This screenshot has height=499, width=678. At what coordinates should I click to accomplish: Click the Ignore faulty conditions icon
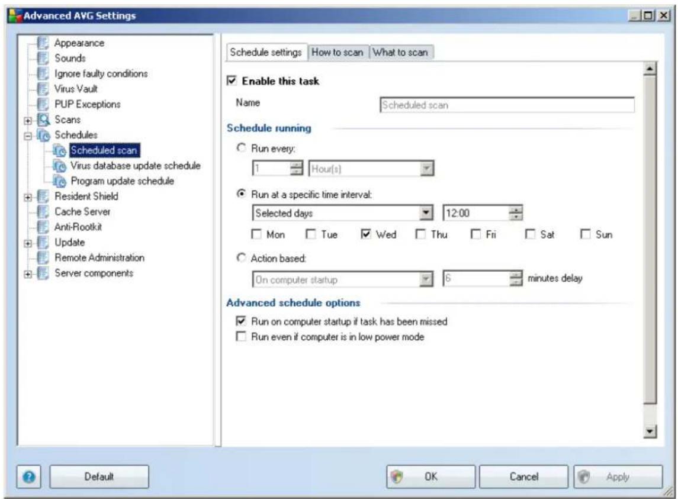(43, 73)
